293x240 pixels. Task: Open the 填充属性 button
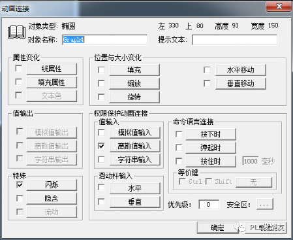[52, 82]
